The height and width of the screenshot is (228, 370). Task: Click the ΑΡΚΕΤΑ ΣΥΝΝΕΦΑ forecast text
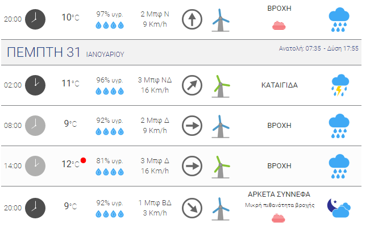point(279,194)
